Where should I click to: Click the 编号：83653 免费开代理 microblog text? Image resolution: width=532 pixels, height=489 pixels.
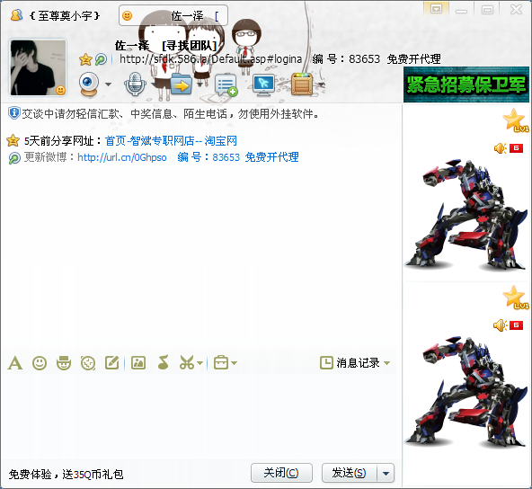pyautogui.click(x=238, y=157)
